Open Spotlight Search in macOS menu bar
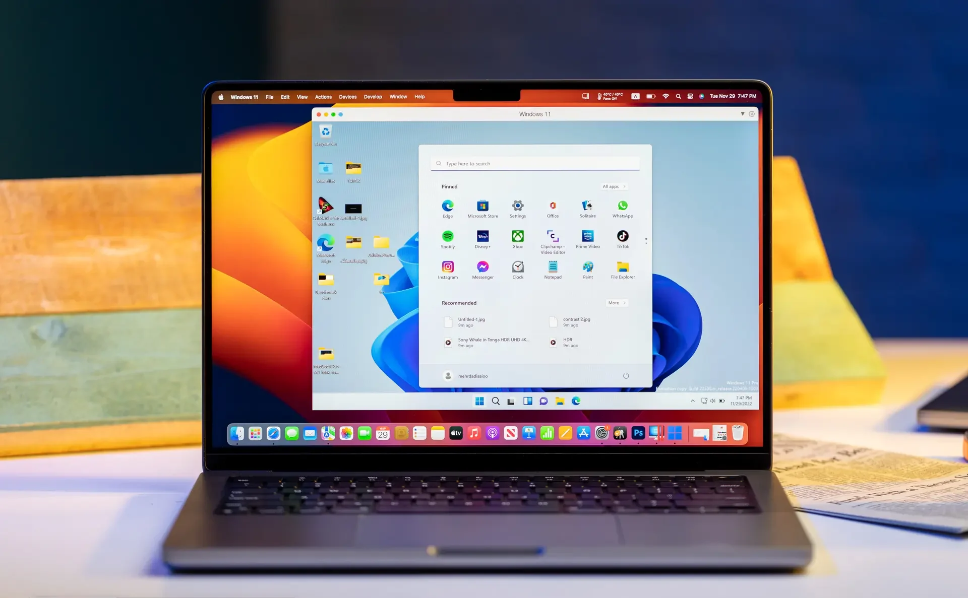This screenshot has width=968, height=598. 678,97
